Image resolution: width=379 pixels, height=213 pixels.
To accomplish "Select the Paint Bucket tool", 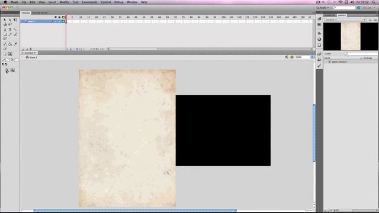I will click(10, 44).
